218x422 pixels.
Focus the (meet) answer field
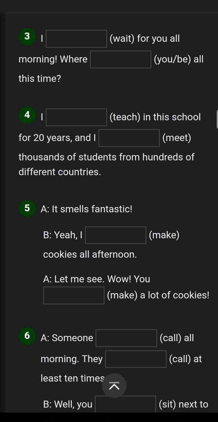tap(129, 138)
